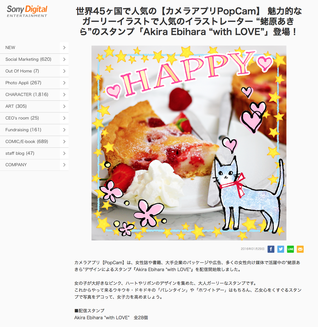Open CEO's room (25) section
Viewport: 318px width, 327px height.
pos(34,118)
